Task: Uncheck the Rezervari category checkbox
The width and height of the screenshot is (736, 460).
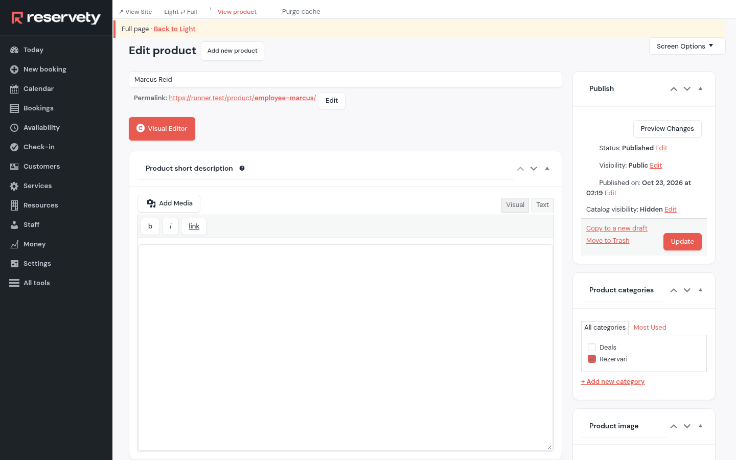Action: (x=592, y=359)
